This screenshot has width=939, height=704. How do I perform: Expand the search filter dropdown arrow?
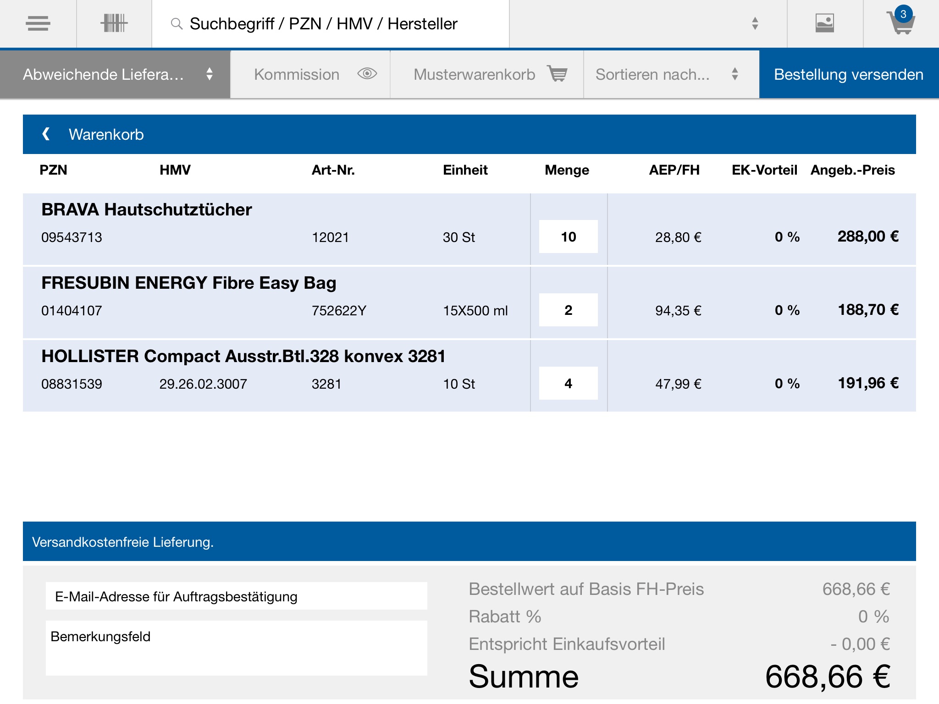(x=754, y=22)
